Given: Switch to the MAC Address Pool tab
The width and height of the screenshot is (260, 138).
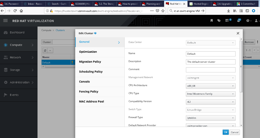Looking at the screenshot, I should 100,102.
